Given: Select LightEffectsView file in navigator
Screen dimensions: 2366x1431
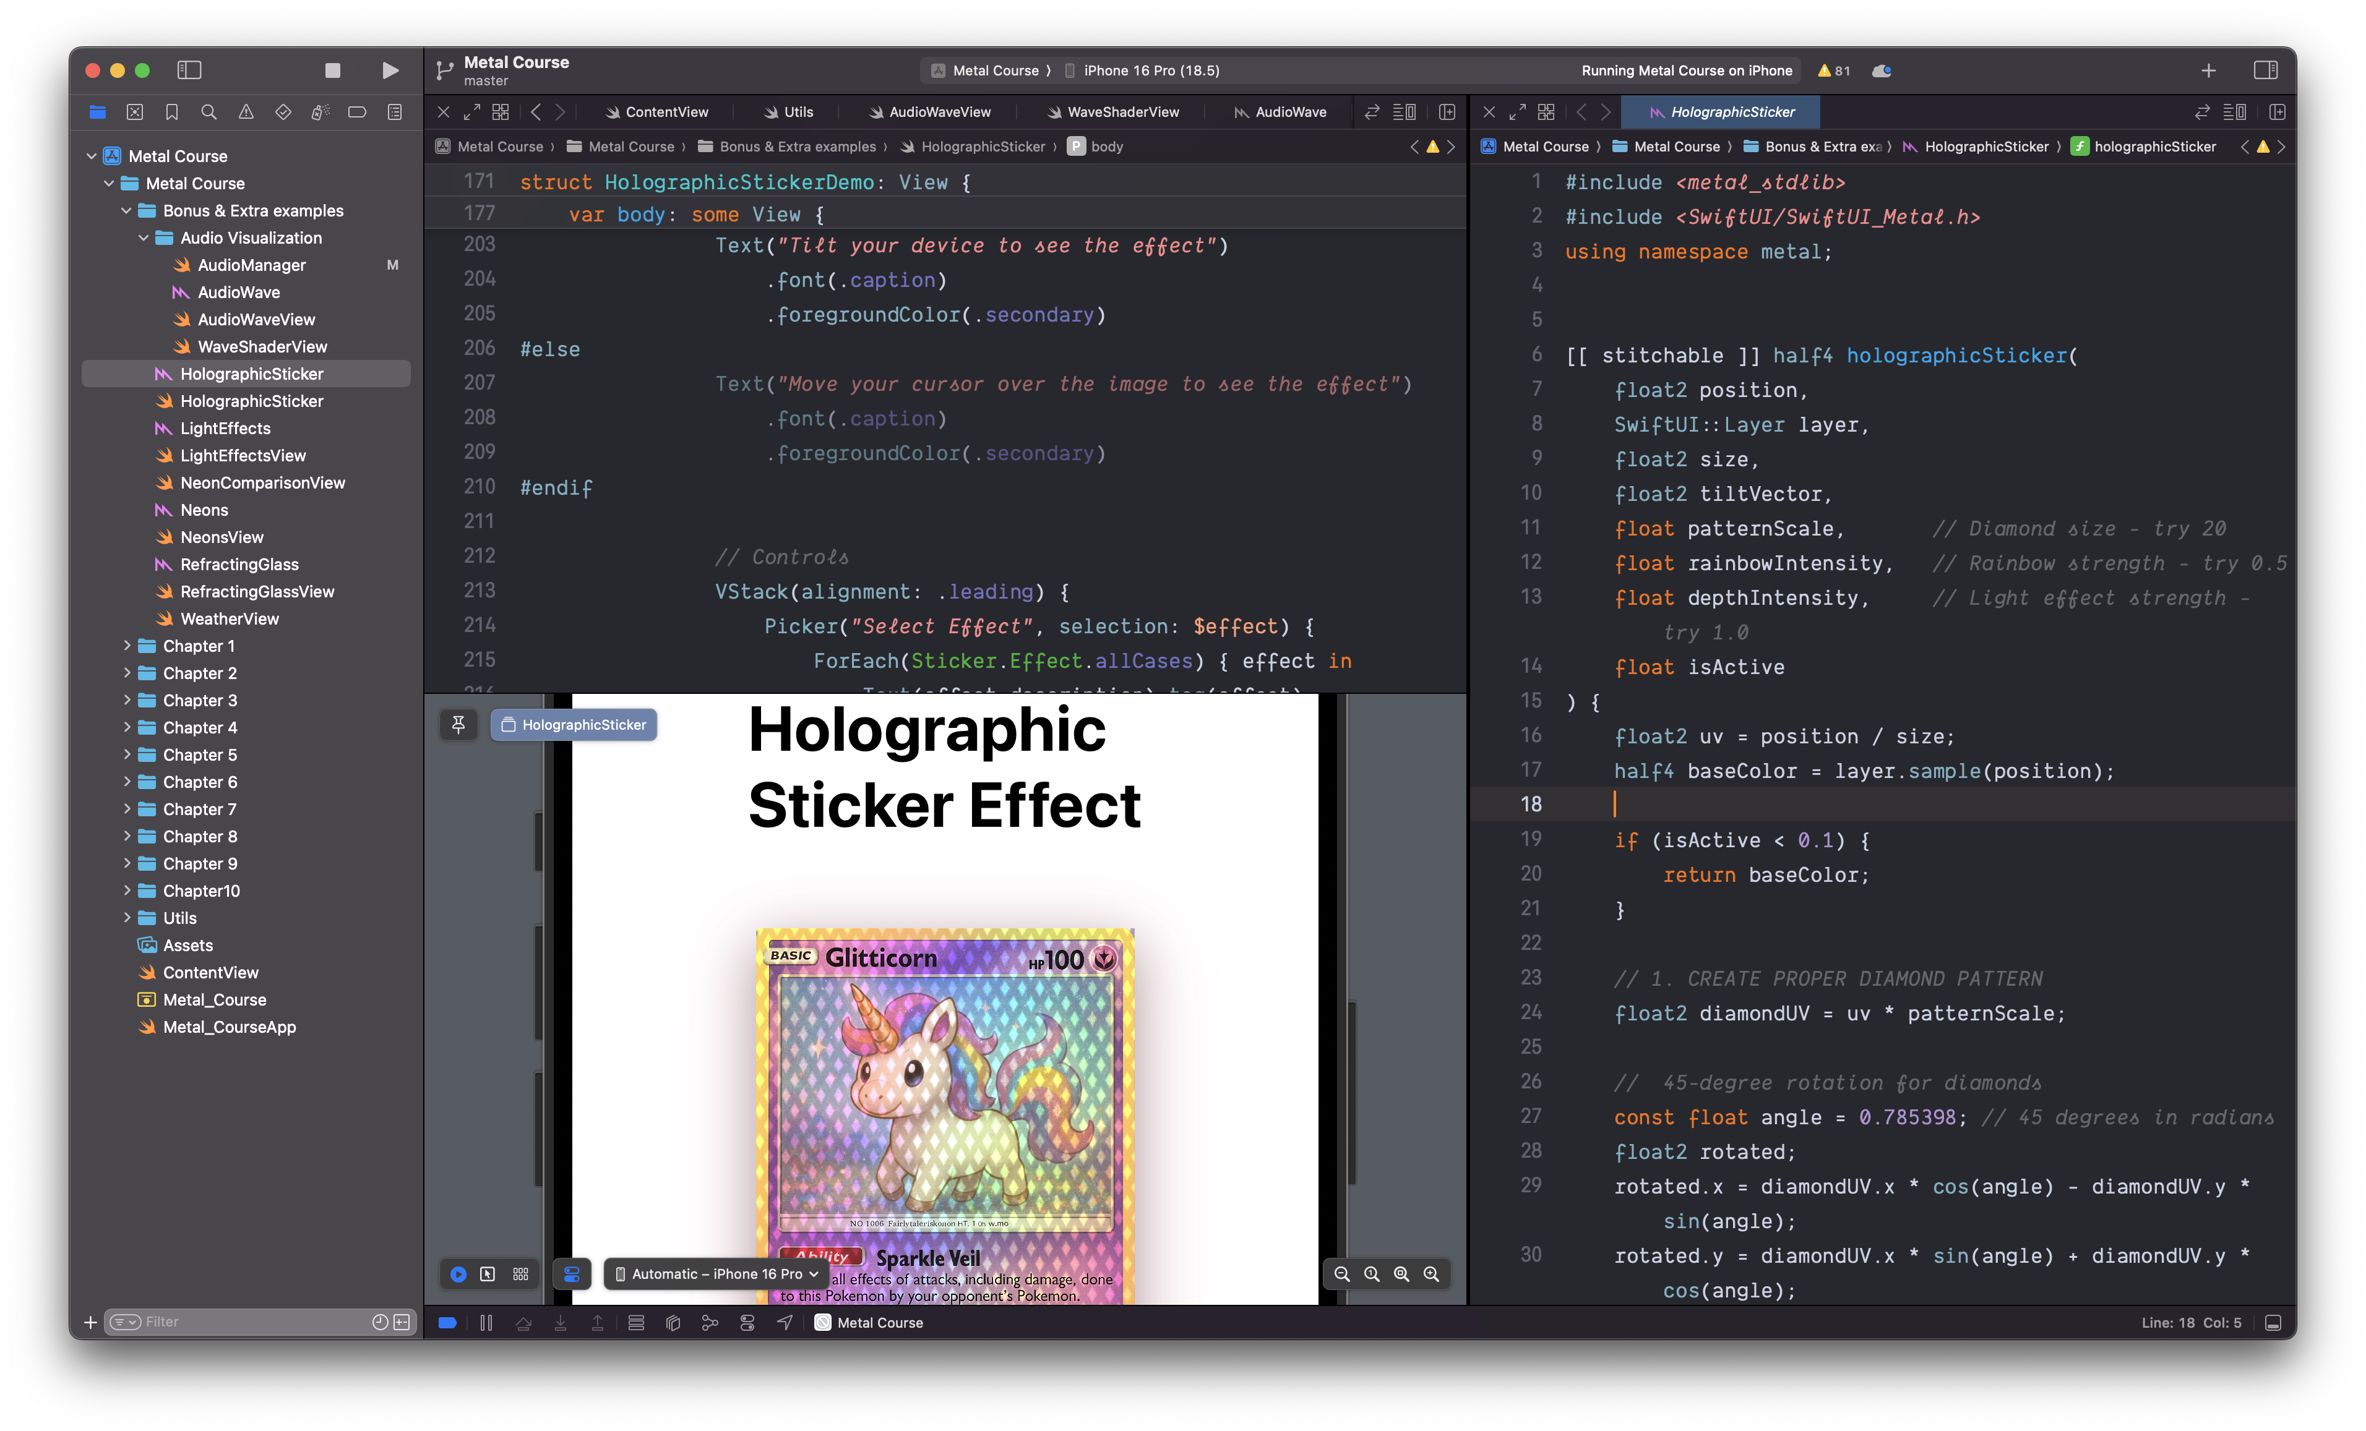Looking at the screenshot, I should 243,456.
